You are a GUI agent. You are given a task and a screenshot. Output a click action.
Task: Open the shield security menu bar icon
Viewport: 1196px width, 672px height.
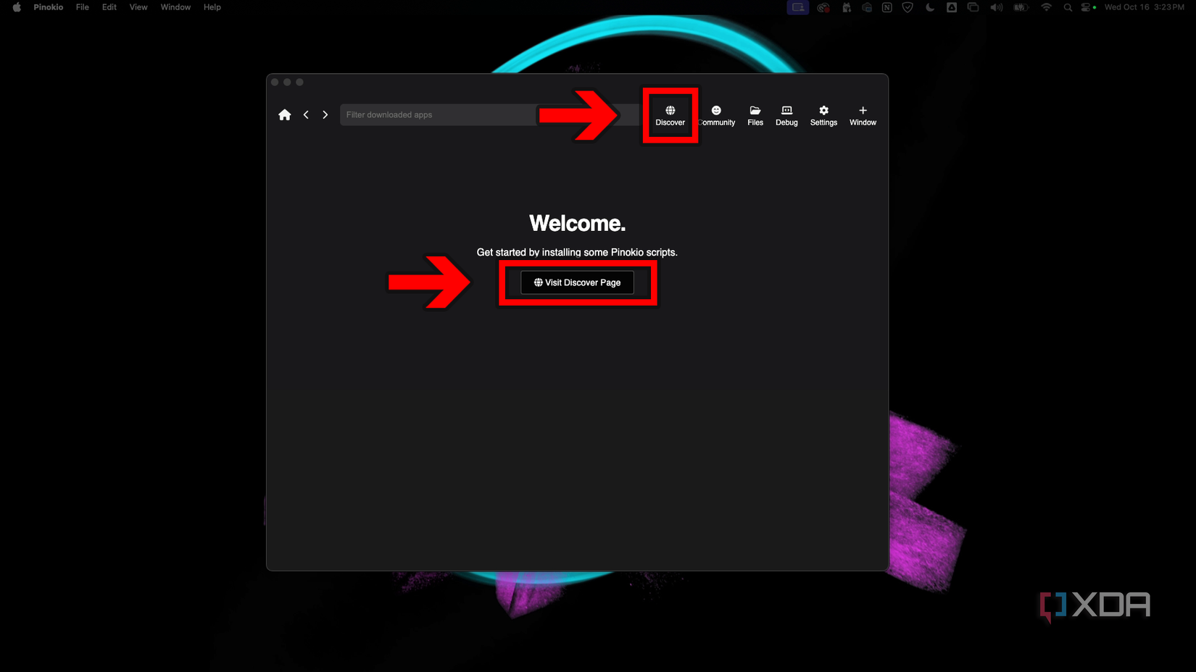click(x=908, y=7)
